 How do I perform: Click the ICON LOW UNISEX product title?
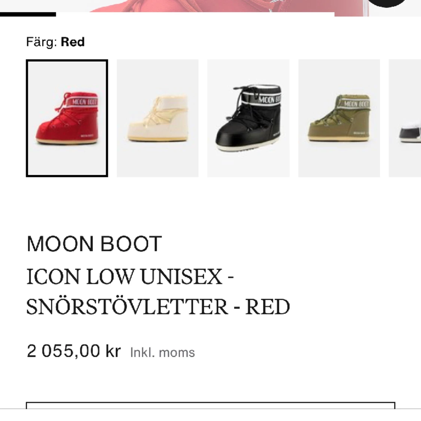(x=130, y=277)
